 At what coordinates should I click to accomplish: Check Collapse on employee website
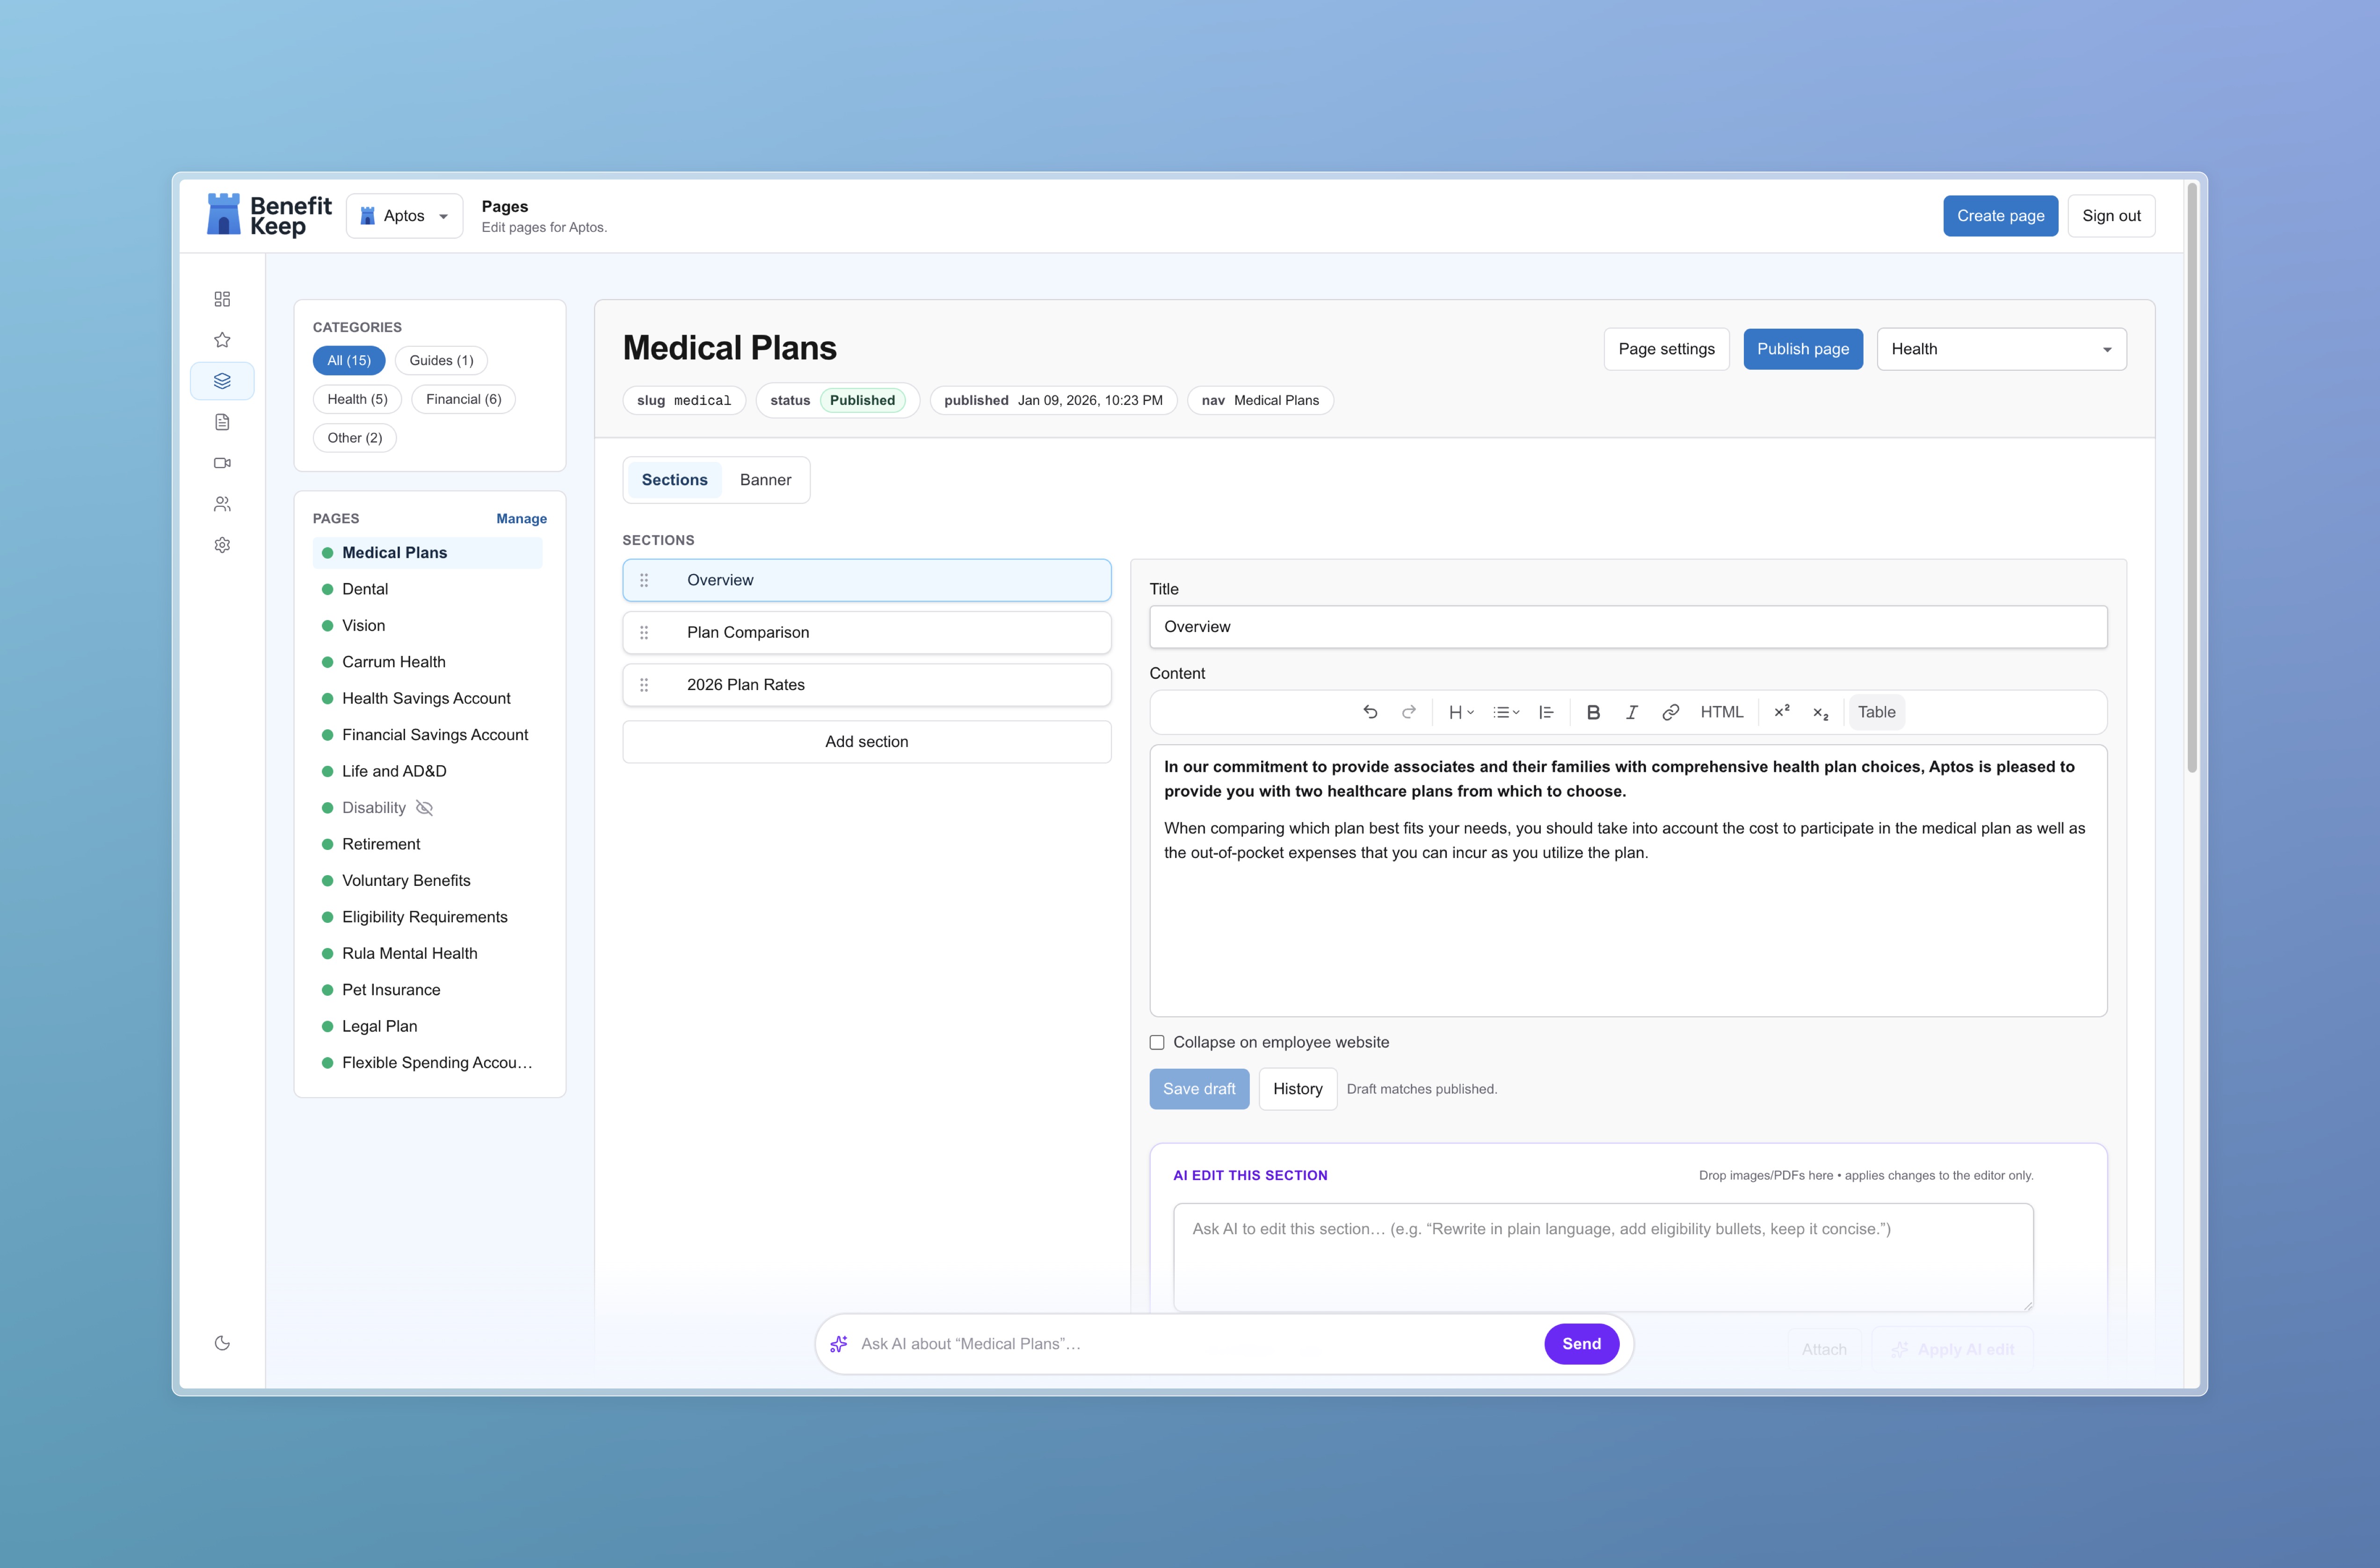coord(1156,1042)
